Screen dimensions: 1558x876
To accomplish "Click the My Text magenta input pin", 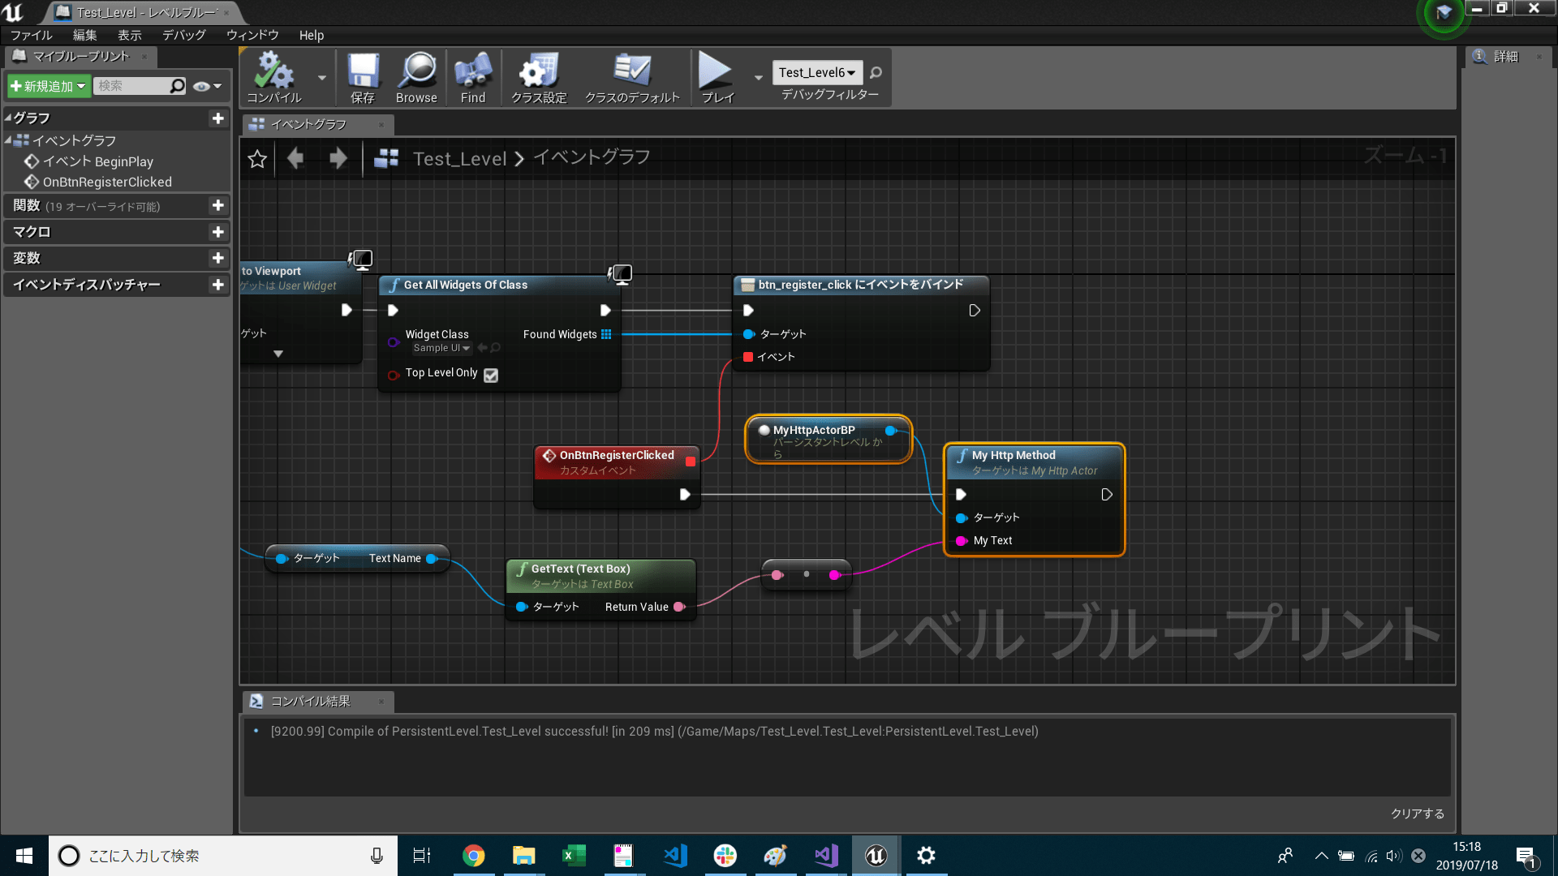I will coord(962,541).
